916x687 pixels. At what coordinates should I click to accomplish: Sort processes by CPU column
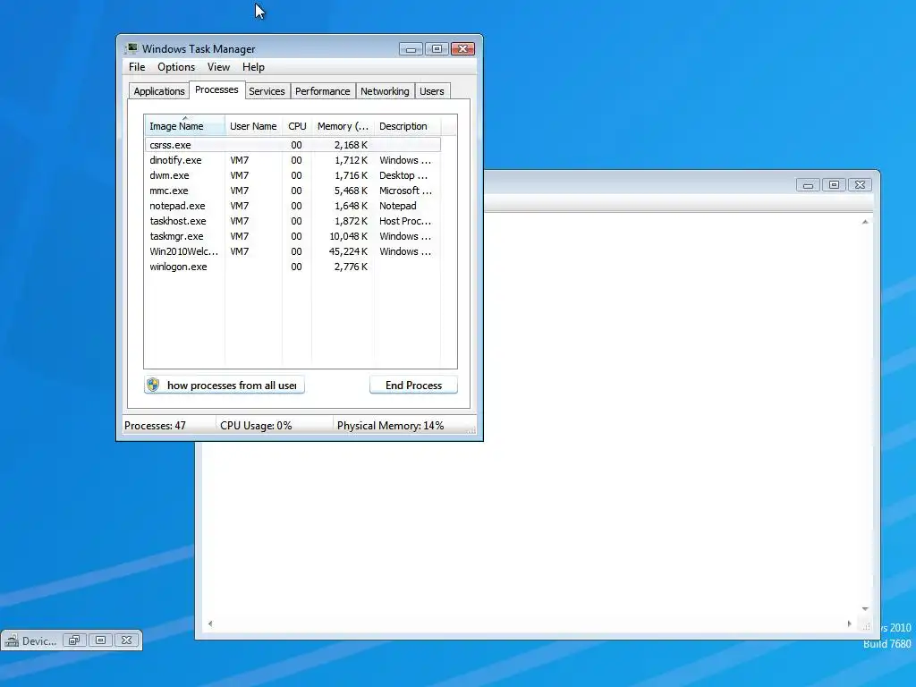[297, 126]
